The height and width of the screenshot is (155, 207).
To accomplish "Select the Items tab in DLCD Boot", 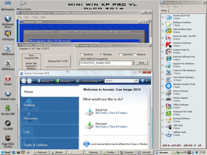I will 164,11.
